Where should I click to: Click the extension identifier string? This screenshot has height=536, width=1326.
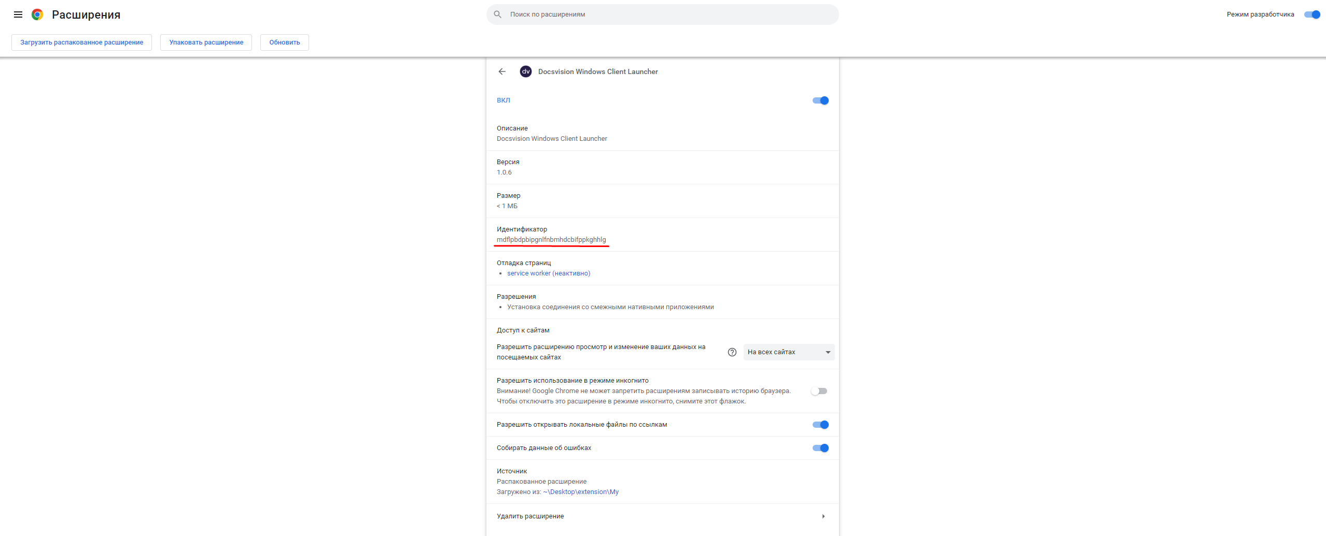(x=551, y=240)
